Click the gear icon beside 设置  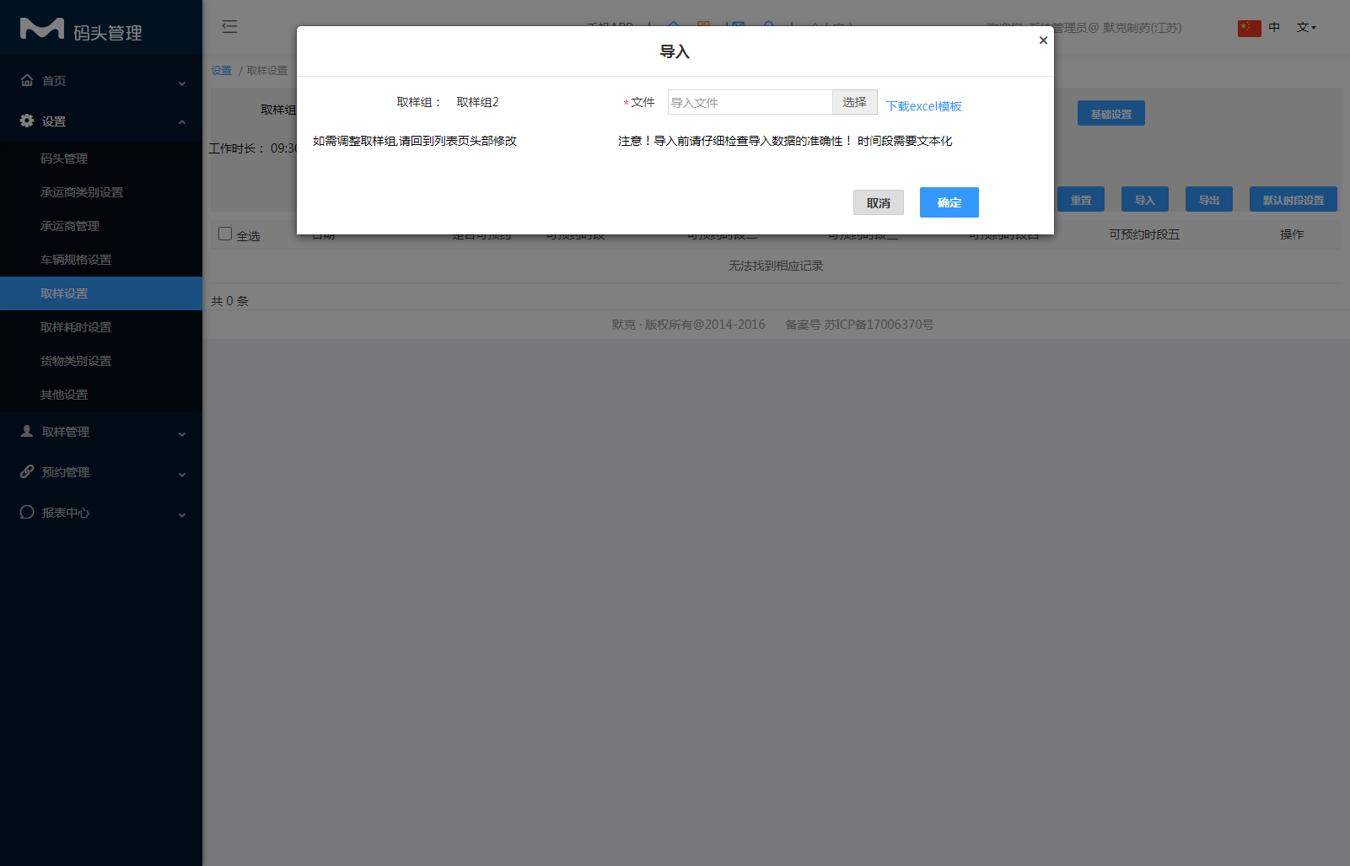27,121
